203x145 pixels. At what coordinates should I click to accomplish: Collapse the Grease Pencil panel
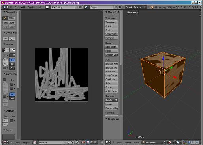point(4,12)
